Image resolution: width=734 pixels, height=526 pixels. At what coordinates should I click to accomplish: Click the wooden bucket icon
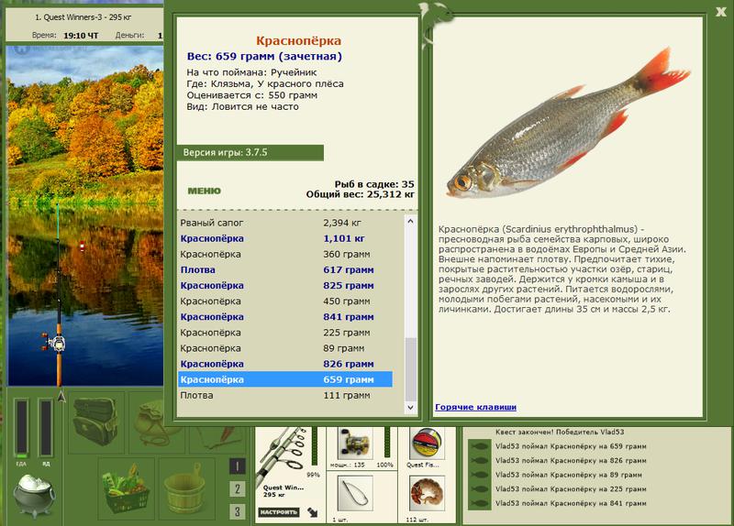(x=187, y=488)
